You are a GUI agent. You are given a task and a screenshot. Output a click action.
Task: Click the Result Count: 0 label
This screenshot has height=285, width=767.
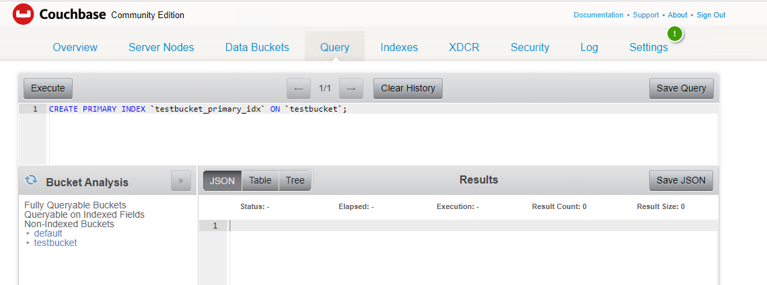click(x=559, y=207)
